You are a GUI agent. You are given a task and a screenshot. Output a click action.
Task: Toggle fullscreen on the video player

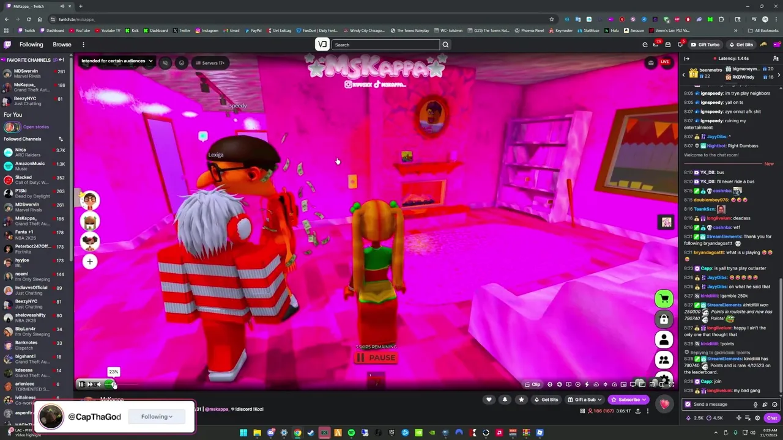pos(671,384)
